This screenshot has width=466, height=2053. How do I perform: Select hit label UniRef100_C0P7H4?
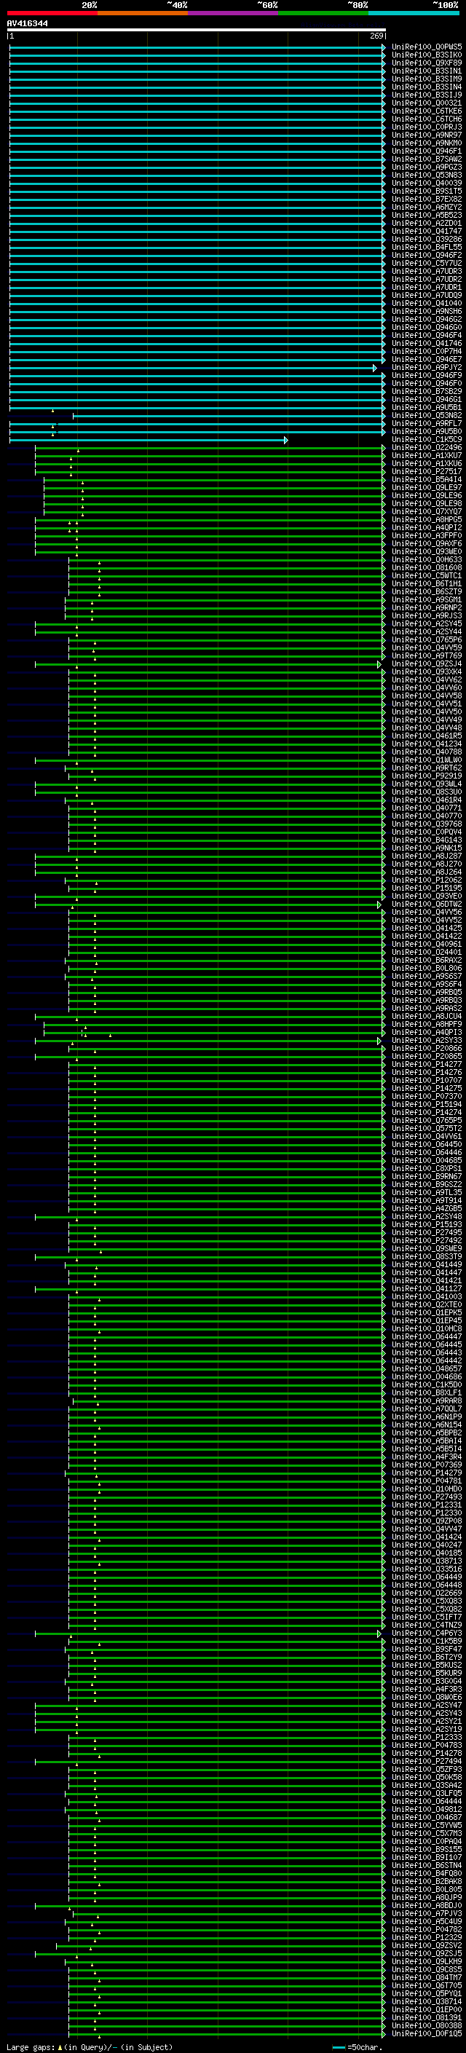coord(427,352)
